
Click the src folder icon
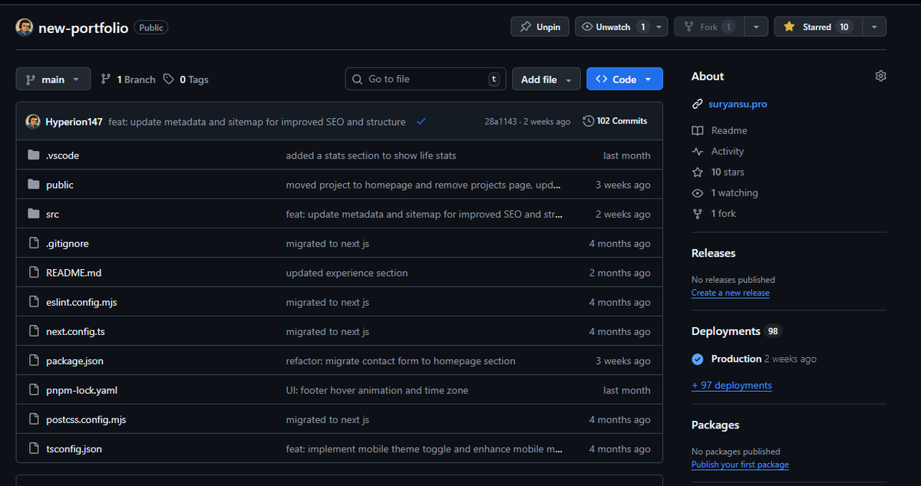(33, 214)
